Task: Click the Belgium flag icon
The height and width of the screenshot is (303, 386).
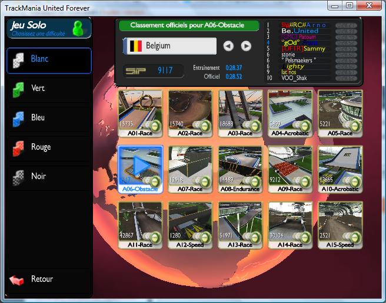Action: pos(135,46)
